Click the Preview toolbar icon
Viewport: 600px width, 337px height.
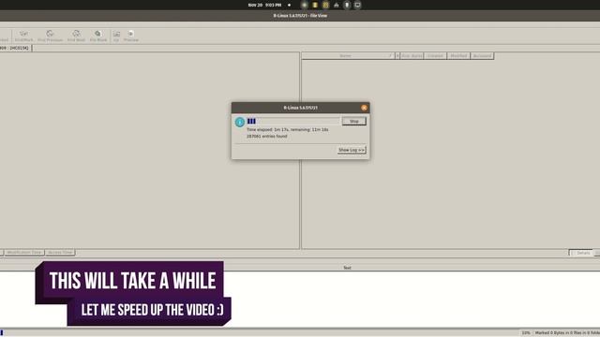click(x=131, y=36)
